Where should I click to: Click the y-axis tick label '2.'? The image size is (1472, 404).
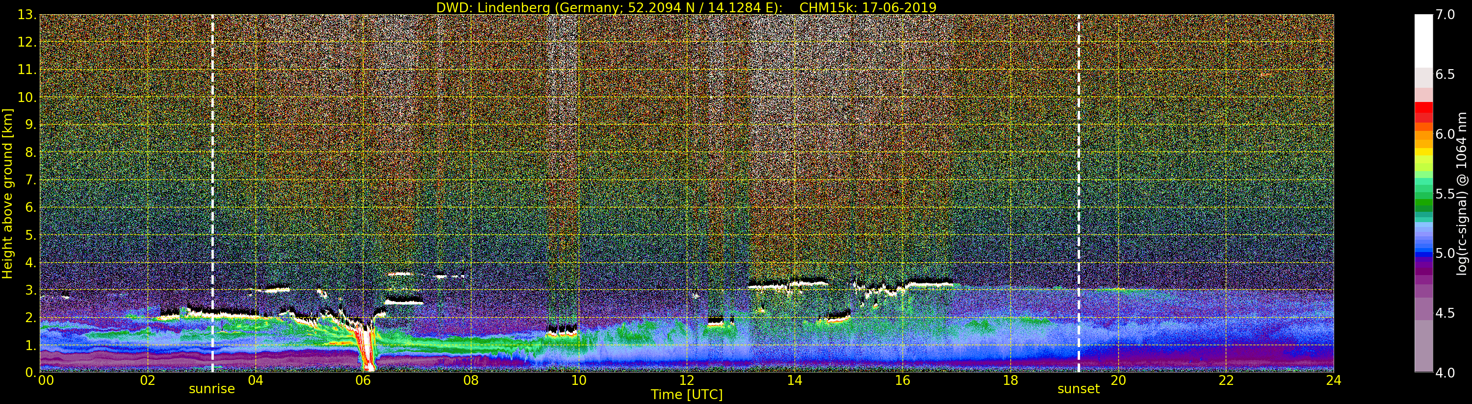click(x=31, y=317)
